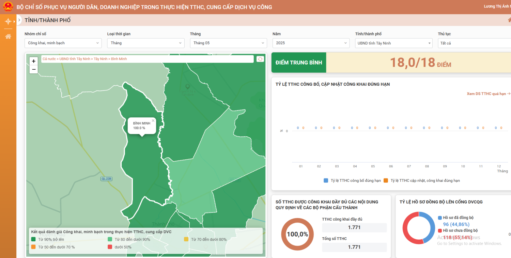
Task: Click breadcrumb Cả nước
Action: click(49, 59)
